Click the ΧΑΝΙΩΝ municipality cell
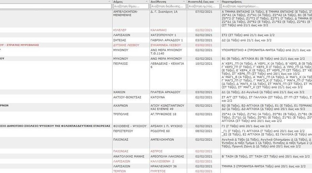The width and height of the screenshot is (312, 173). [119, 92]
